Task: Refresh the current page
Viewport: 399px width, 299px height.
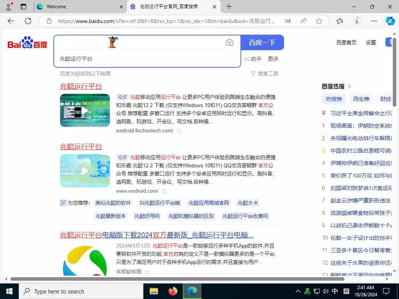Action: (x=28, y=21)
